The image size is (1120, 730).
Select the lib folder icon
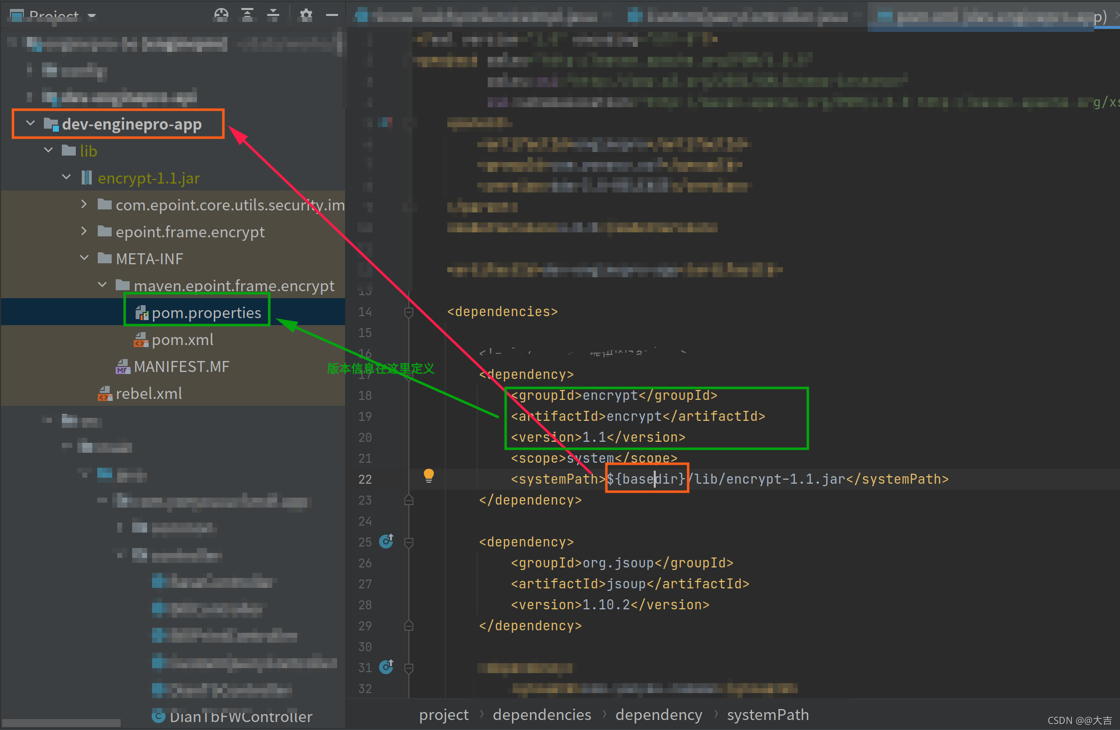point(69,150)
